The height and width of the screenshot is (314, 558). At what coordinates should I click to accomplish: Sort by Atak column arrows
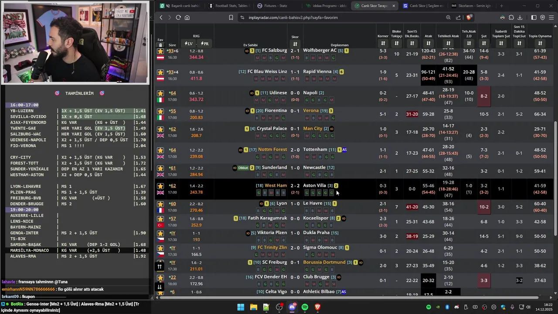click(429, 43)
